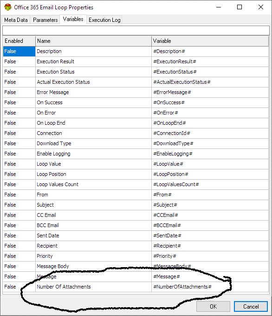
Task: Open the Execution Log tab
Action: 104,20
